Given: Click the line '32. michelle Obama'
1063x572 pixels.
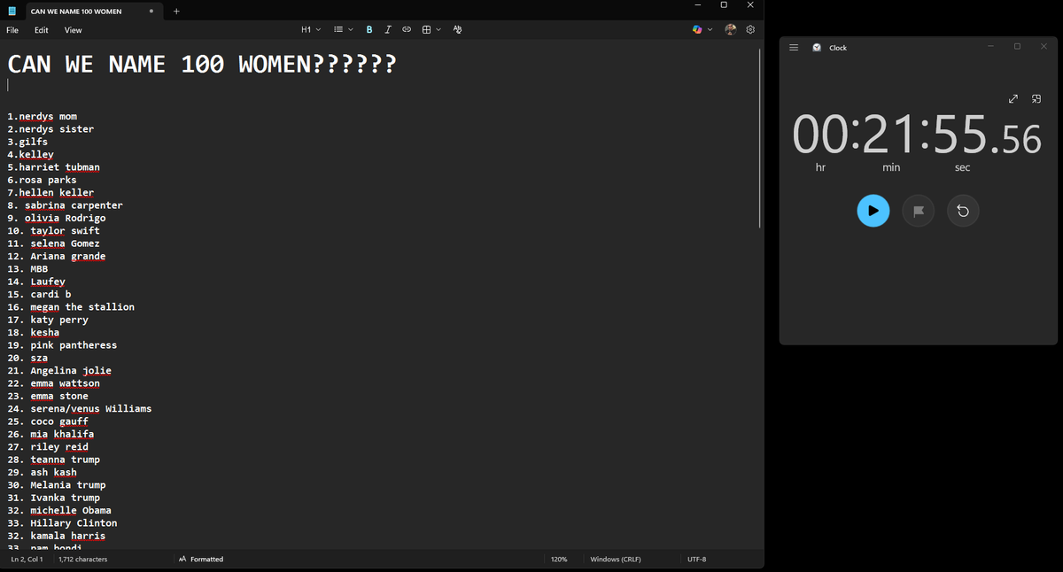Looking at the screenshot, I should 59,510.
